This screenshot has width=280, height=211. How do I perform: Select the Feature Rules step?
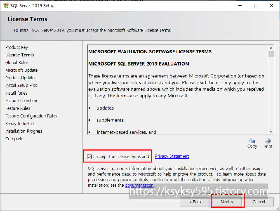[x=17, y=108]
